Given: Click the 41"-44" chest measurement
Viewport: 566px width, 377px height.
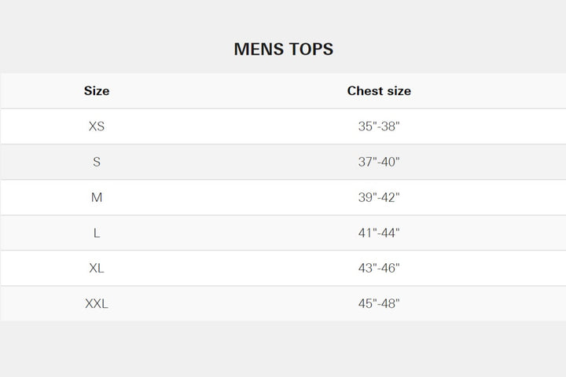Looking at the screenshot, I should [379, 232].
